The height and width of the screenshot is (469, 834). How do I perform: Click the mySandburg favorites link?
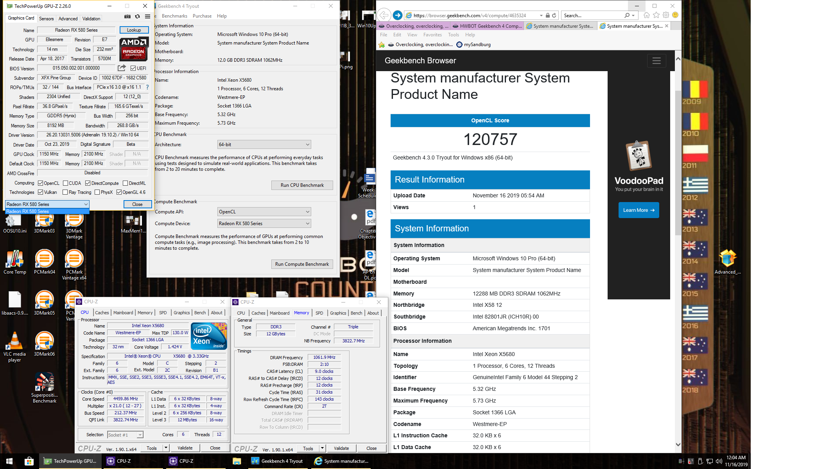[x=473, y=45]
